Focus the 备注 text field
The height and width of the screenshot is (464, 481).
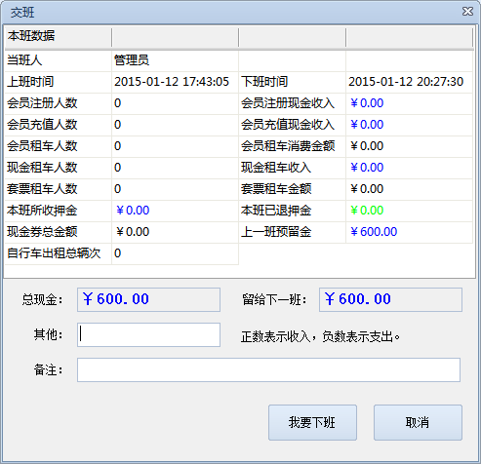coord(268,369)
